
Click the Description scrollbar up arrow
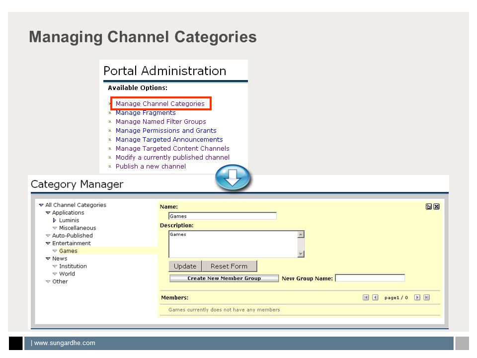pos(301,234)
